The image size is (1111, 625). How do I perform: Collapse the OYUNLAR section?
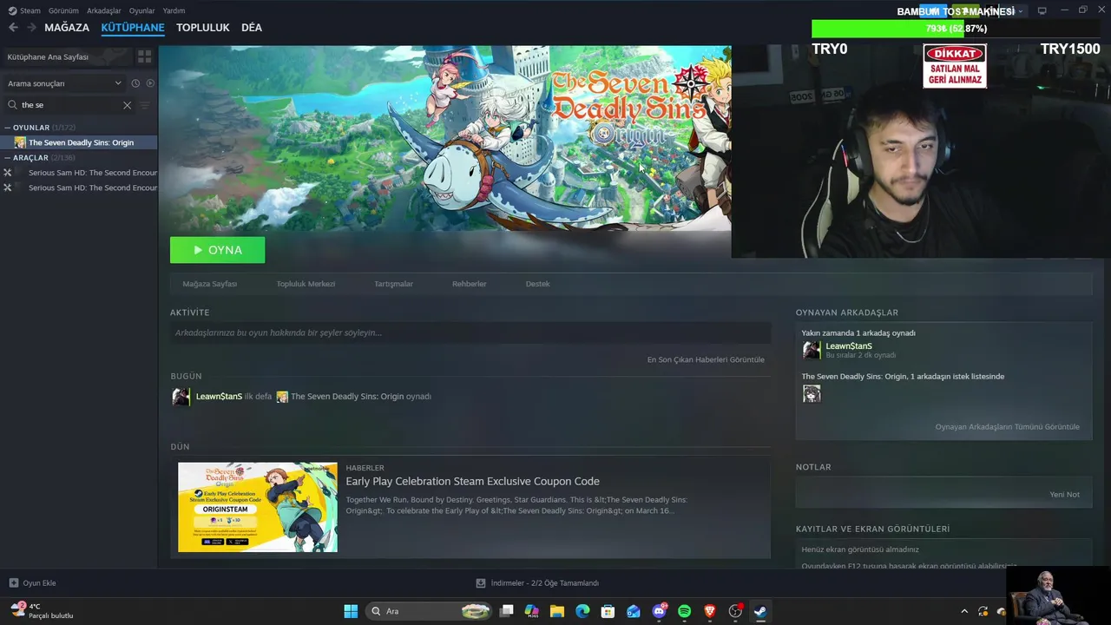(x=8, y=128)
